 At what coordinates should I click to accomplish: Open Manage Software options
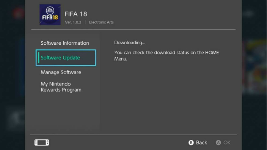[x=61, y=72]
